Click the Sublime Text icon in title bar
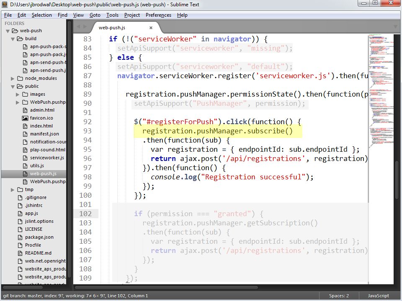Image resolution: width=402 pixels, height=301 pixels. pos(5,4)
